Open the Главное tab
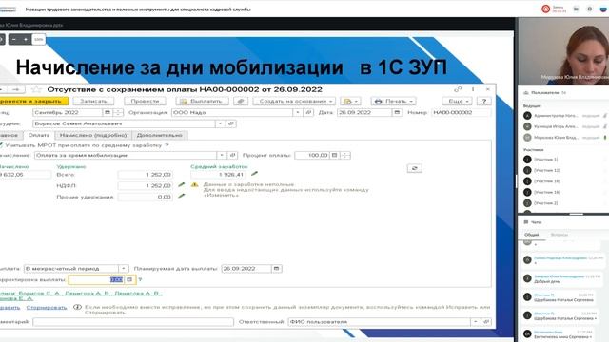 click(x=10, y=135)
